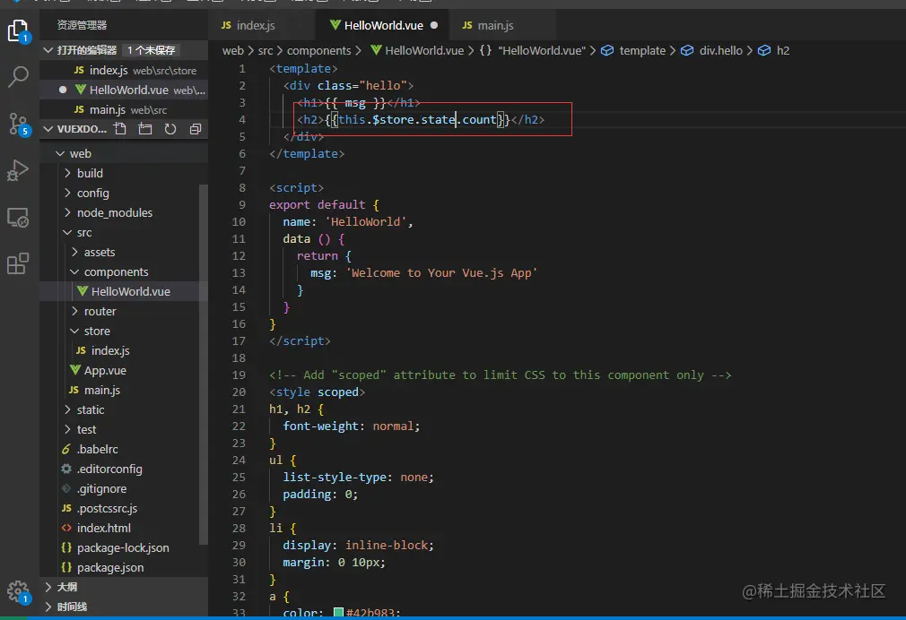Viewport: 906px width, 620px height.
Task: Collapse the src folder
Action: click(67, 232)
